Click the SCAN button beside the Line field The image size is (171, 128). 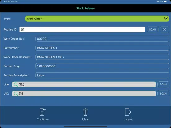pyautogui.click(x=163, y=84)
